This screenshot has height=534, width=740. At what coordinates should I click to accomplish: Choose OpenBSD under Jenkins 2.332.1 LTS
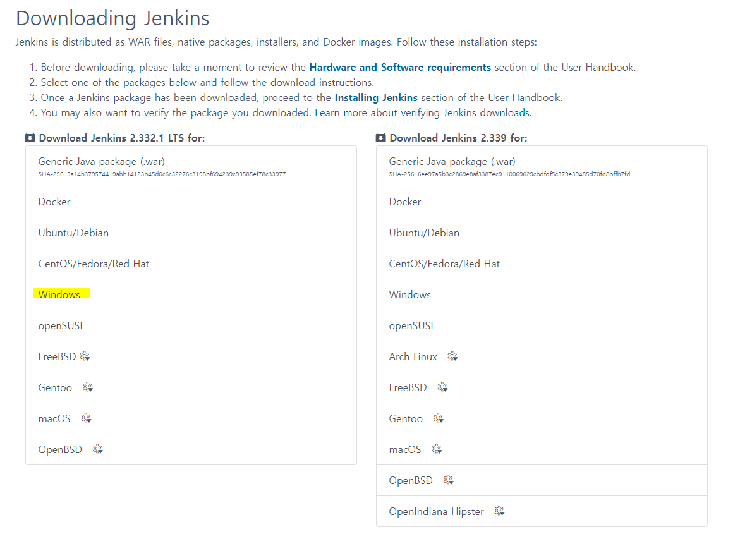[191, 449]
